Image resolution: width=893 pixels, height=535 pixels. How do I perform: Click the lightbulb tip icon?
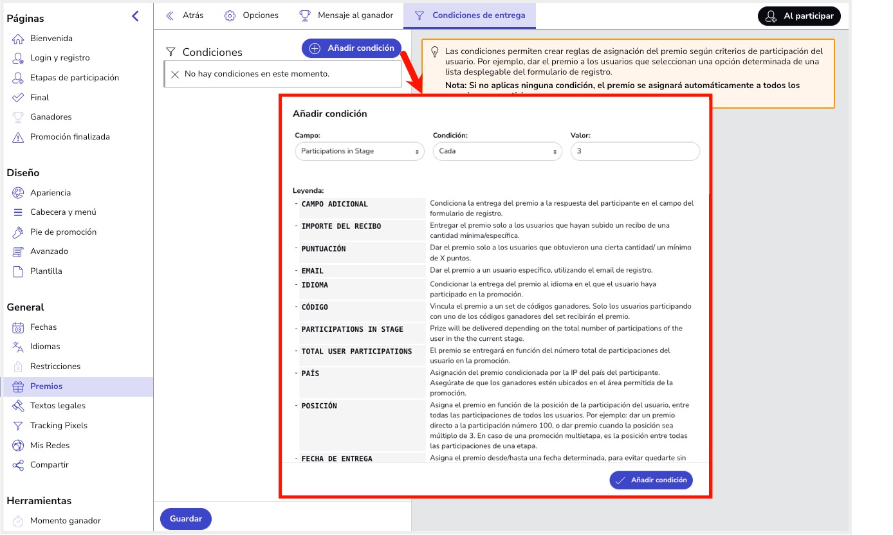434,51
